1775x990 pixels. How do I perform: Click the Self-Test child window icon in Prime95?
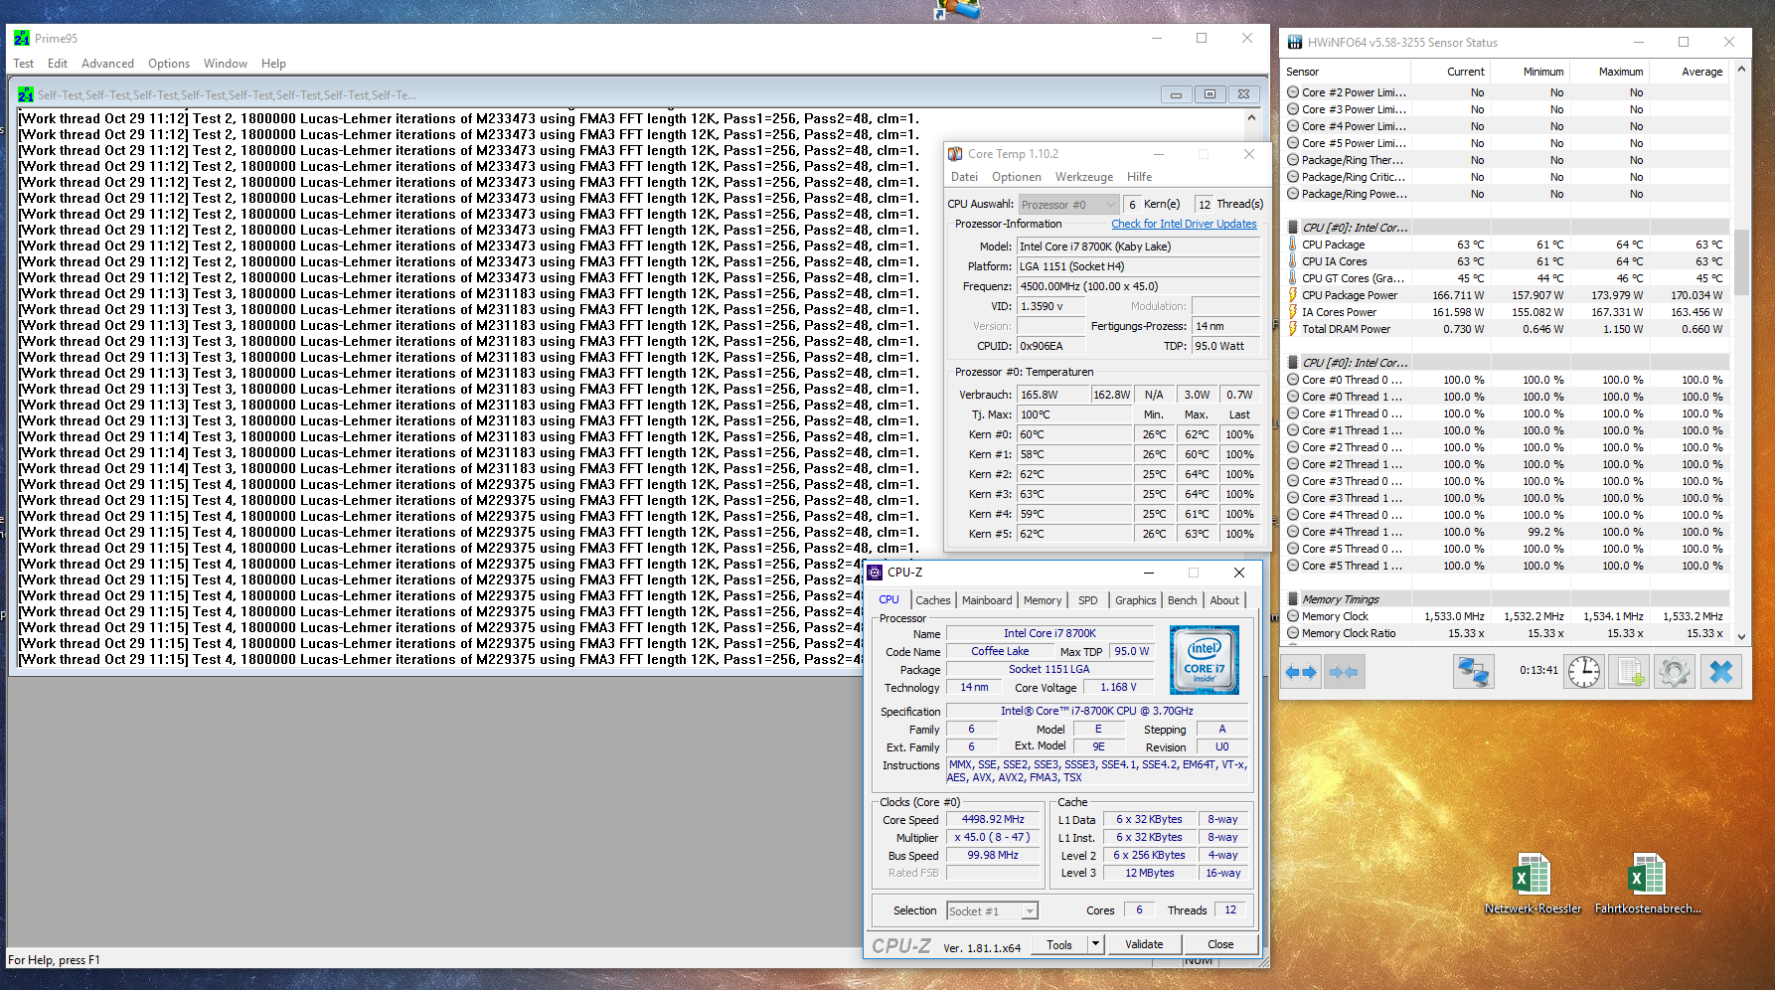pyautogui.click(x=26, y=95)
